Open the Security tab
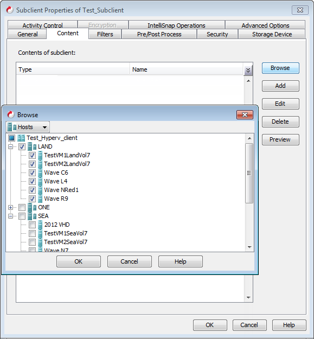The width and height of the screenshot is (314, 339). click(x=217, y=34)
